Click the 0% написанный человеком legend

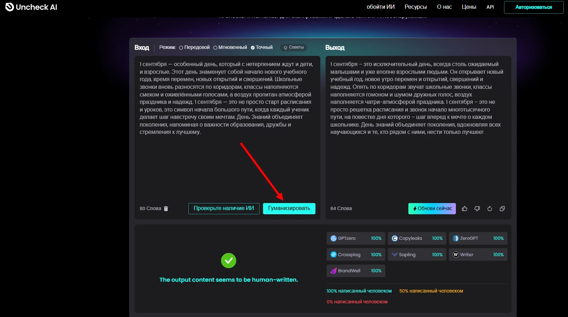[x=357, y=302]
